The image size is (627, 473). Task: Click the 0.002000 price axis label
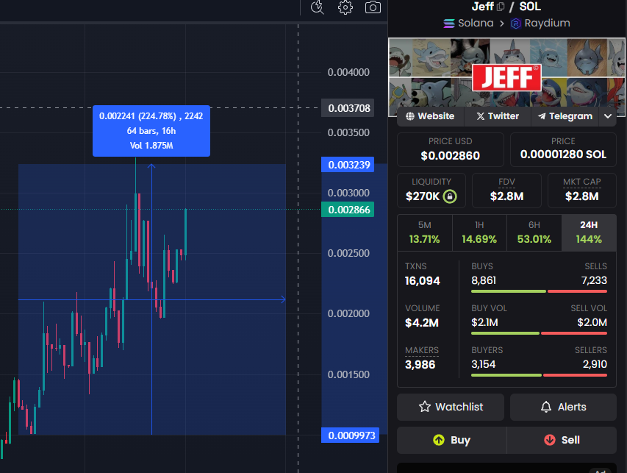click(x=348, y=313)
